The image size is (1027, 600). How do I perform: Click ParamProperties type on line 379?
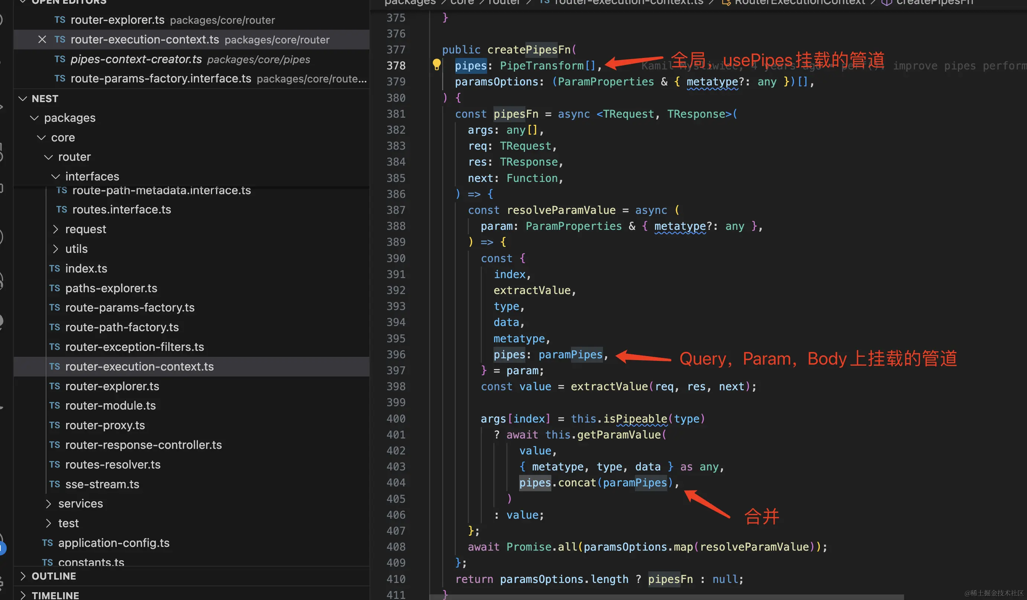pyautogui.click(x=606, y=82)
